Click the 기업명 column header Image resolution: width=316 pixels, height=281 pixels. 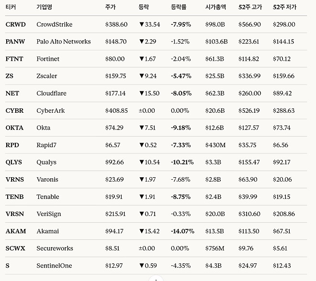click(45, 8)
